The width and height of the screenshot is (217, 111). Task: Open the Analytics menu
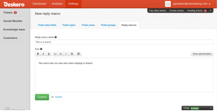pos(57,4)
